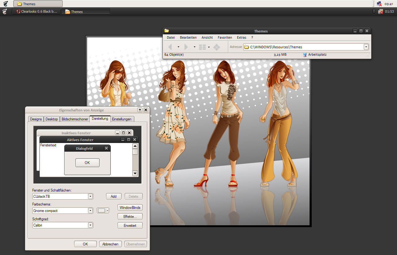Click the Abbrechen button

pos(110,244)
